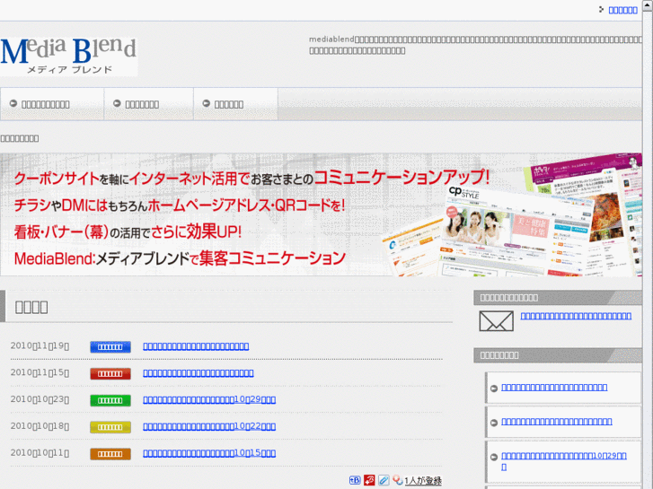Open the news link mentioning 10月29日 in the news list
The height and width of the screenshot is (489, 653).
point(209,399)
